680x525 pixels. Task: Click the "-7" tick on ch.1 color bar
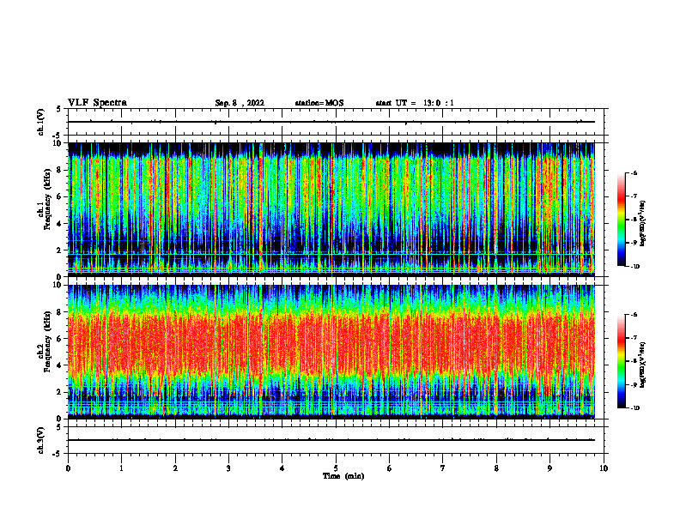coord(634,196)
